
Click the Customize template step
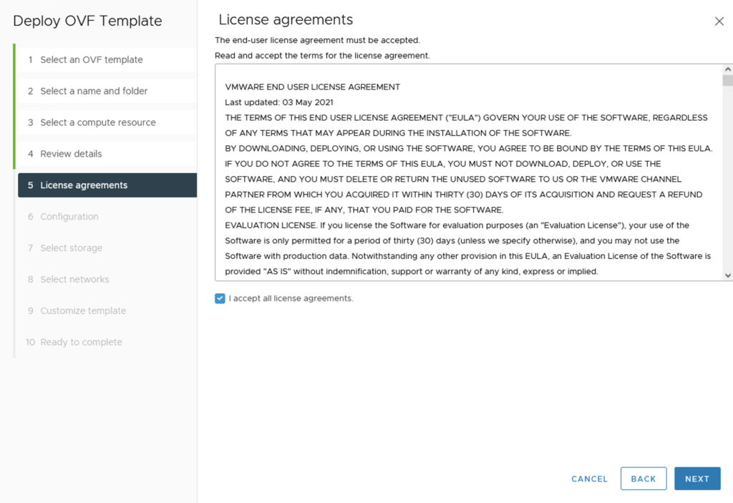click(83, 311)
